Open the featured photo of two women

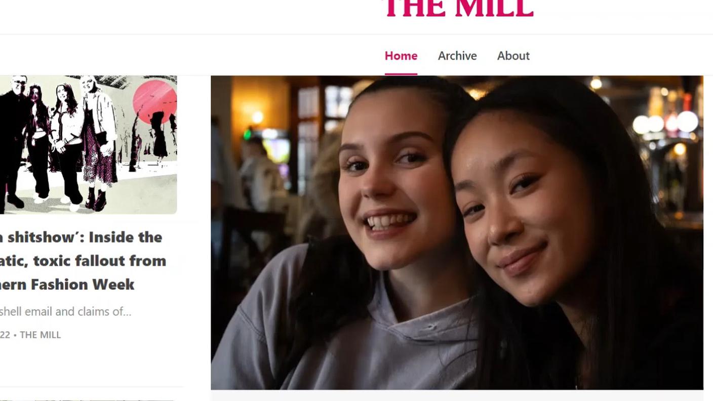(457, 232)
